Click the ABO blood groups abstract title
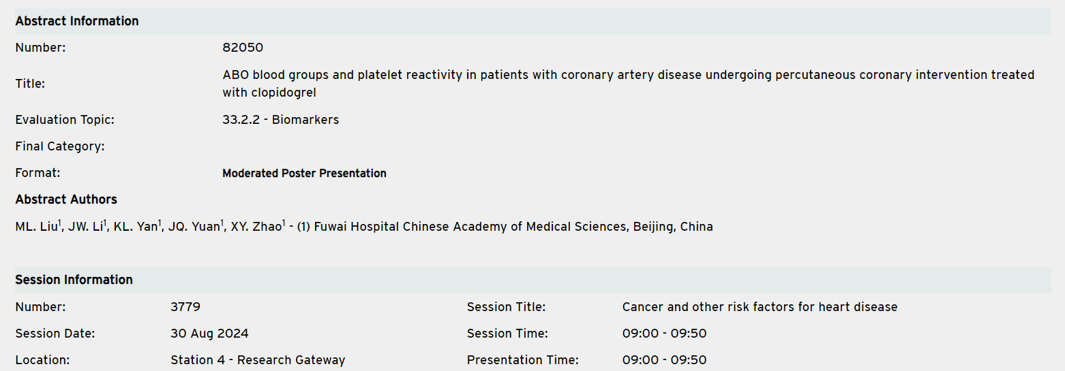1065x371 pixels. point(627,83)
